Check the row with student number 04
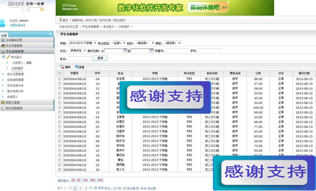The image size is (316, 191). pos(60,79)
